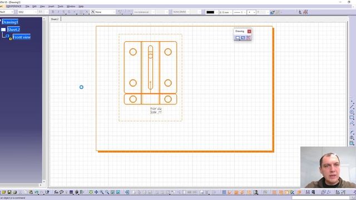Image resolution: width=356 pixels, height=200 pixels.
Task: Click the Undo icon
Action: coord(37,192)
